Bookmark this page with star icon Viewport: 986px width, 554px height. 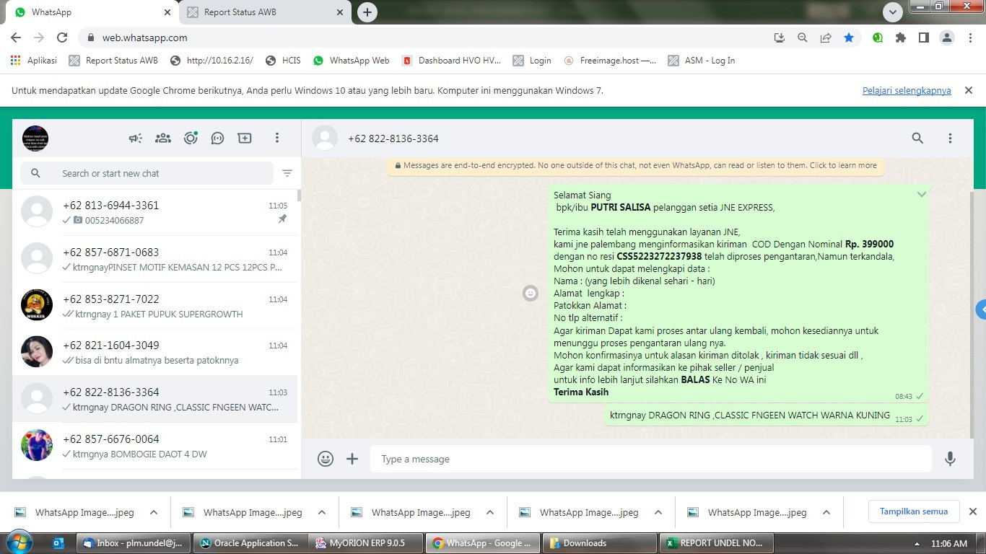point(849,38)
